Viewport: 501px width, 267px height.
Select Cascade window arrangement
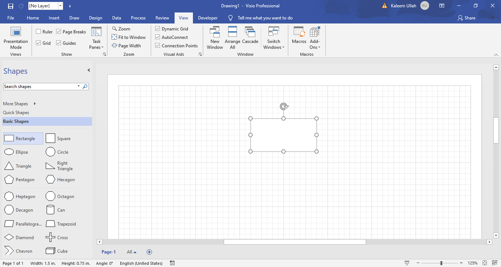(x=250, y=37)
